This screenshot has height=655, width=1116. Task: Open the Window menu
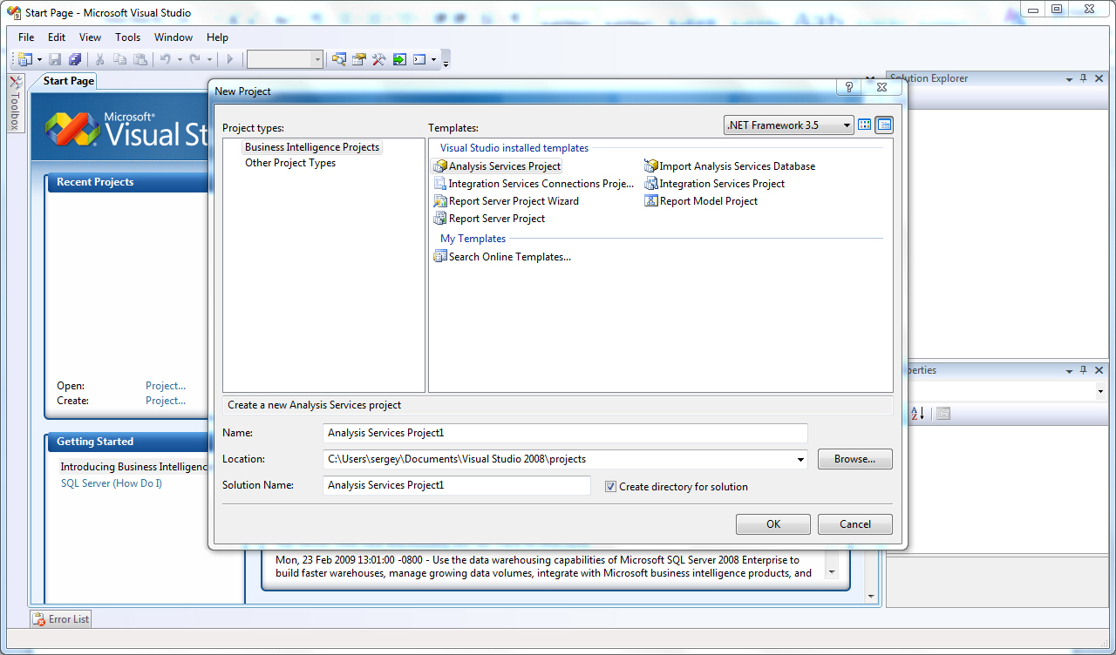pyautogui.click(x=174, y=37)
